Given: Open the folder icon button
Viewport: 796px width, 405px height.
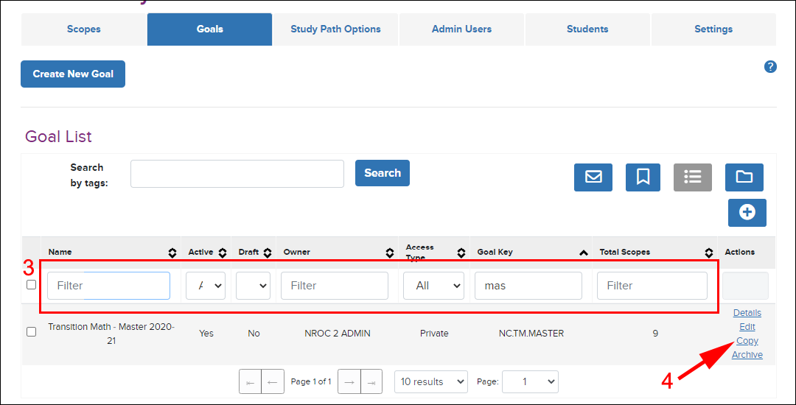Looking at the screenshot, I should click(744, 177).
